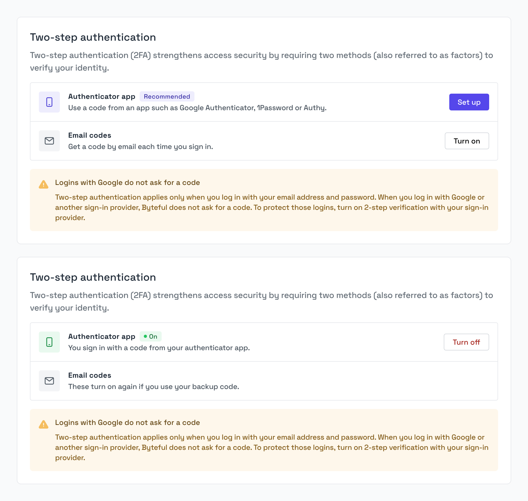Click the Recommended badge
Screen dimensions: 528x501
[167, 97]
